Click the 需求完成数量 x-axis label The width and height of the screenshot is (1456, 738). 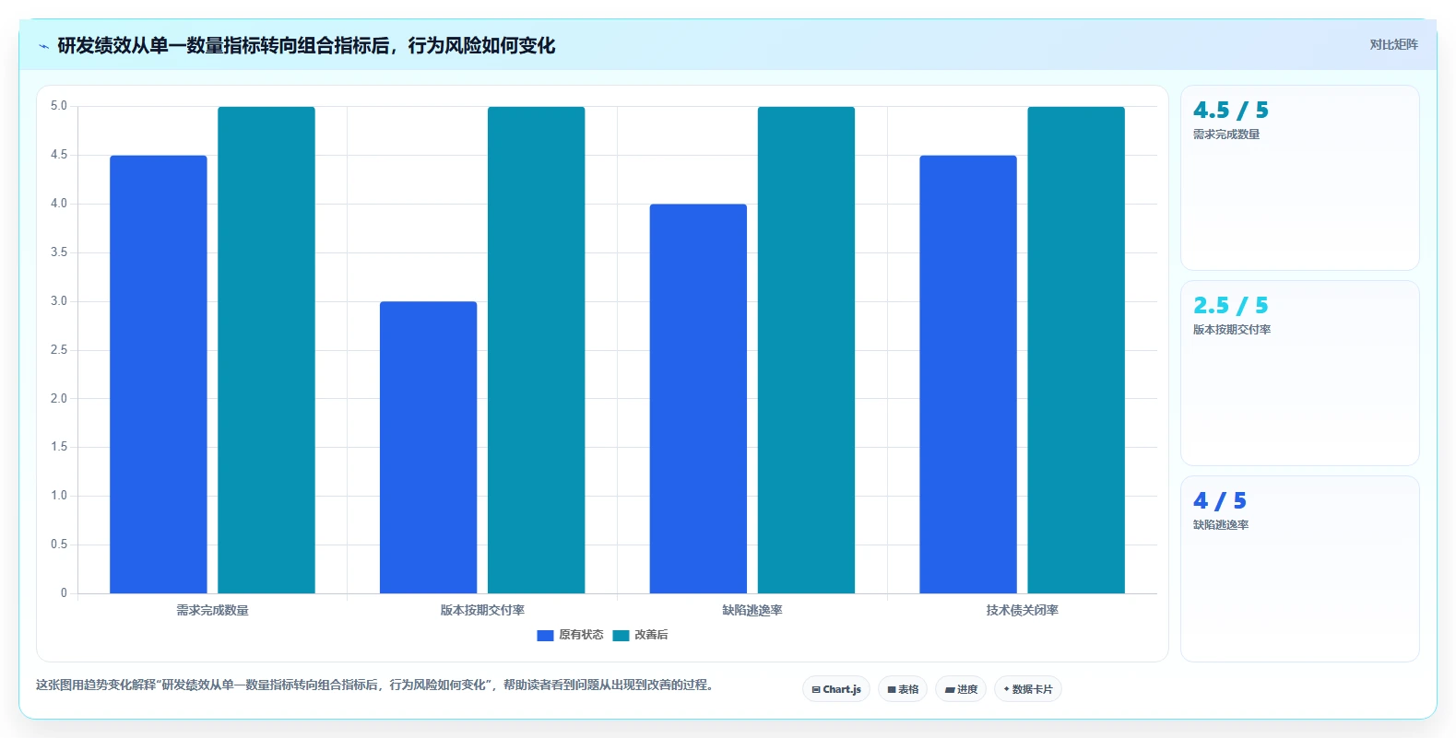[x=212, y=610]
